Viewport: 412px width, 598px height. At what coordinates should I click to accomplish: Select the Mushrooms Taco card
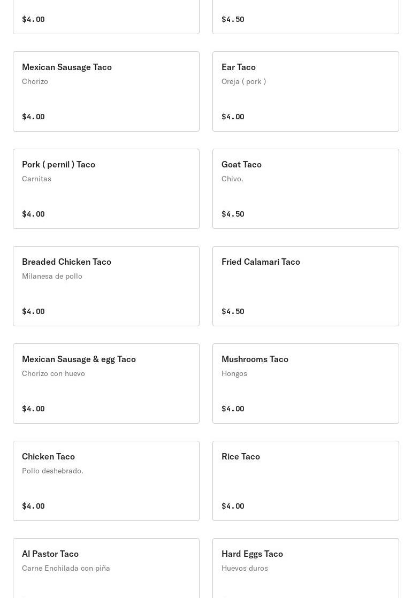click(306, 384)
